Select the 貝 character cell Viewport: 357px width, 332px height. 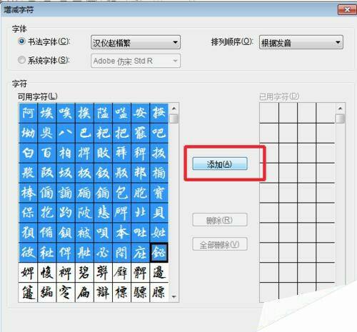(159, 213)
